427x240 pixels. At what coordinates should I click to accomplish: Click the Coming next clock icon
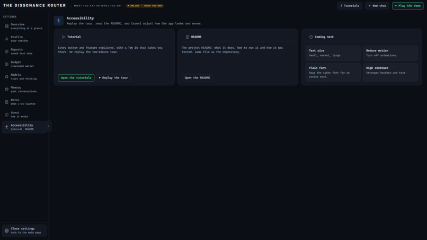point(311,37)
